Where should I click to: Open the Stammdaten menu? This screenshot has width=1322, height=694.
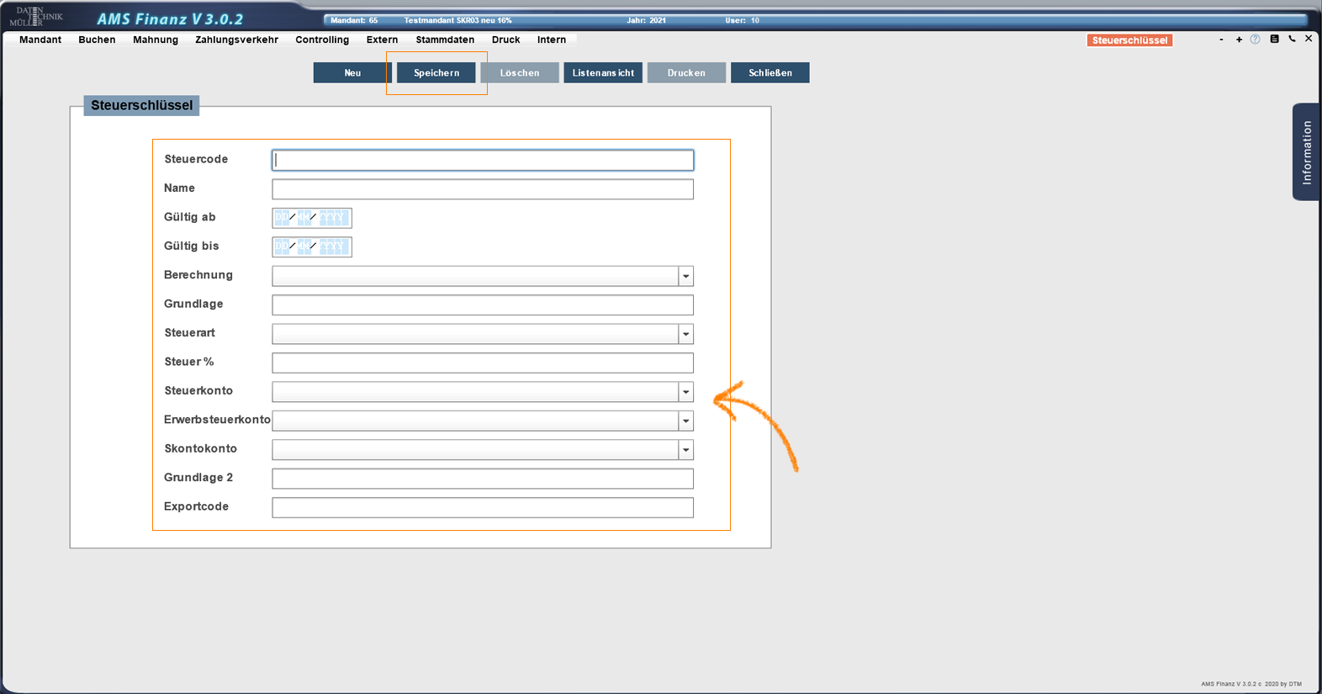pos(444,40)
